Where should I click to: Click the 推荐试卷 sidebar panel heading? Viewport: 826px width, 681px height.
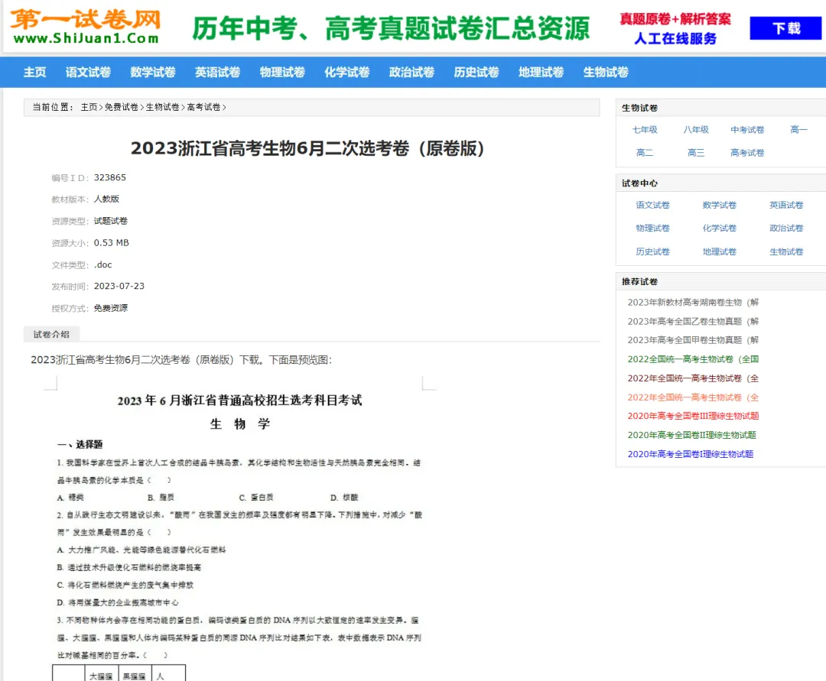pyautogui.click(x=639, y=281)
